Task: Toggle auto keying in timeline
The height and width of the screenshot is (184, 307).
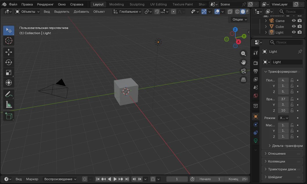Action: click(84, 179)
